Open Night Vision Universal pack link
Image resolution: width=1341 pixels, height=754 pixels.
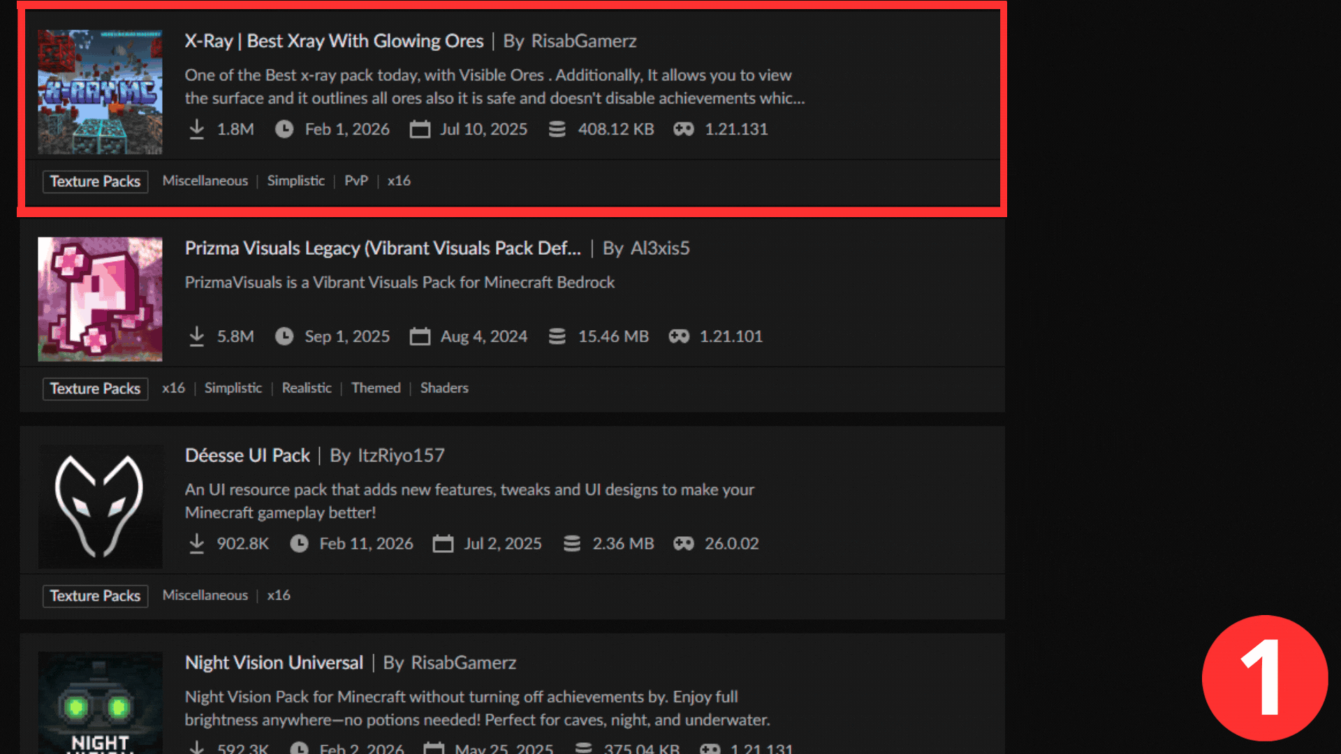tap(274, 663)
